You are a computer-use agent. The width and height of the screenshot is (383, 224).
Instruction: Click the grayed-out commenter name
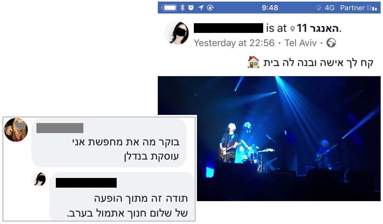tap(60, 128)
